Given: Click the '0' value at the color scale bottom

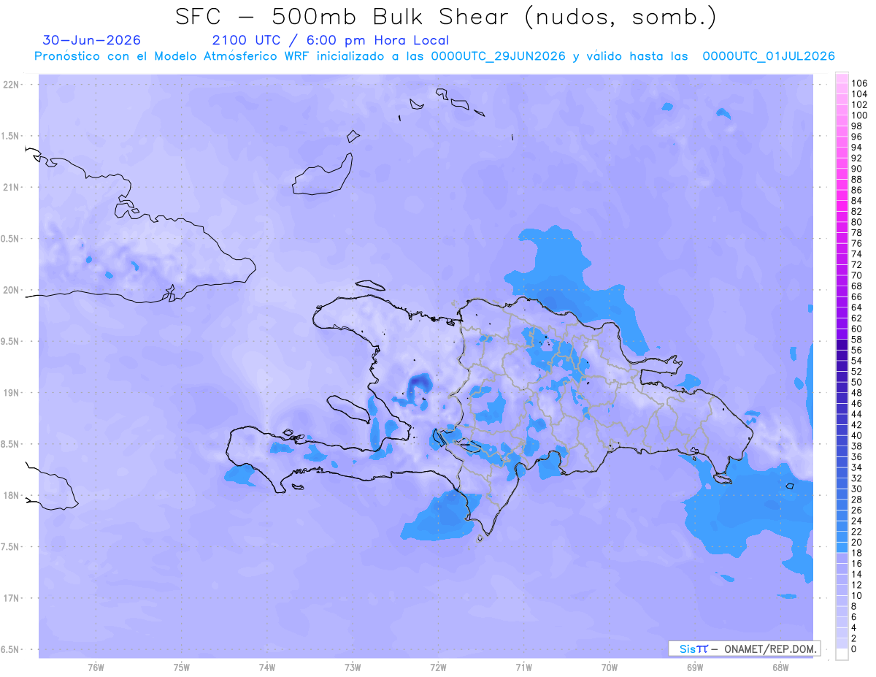Looking at the screenshot, I should [853, 650].
